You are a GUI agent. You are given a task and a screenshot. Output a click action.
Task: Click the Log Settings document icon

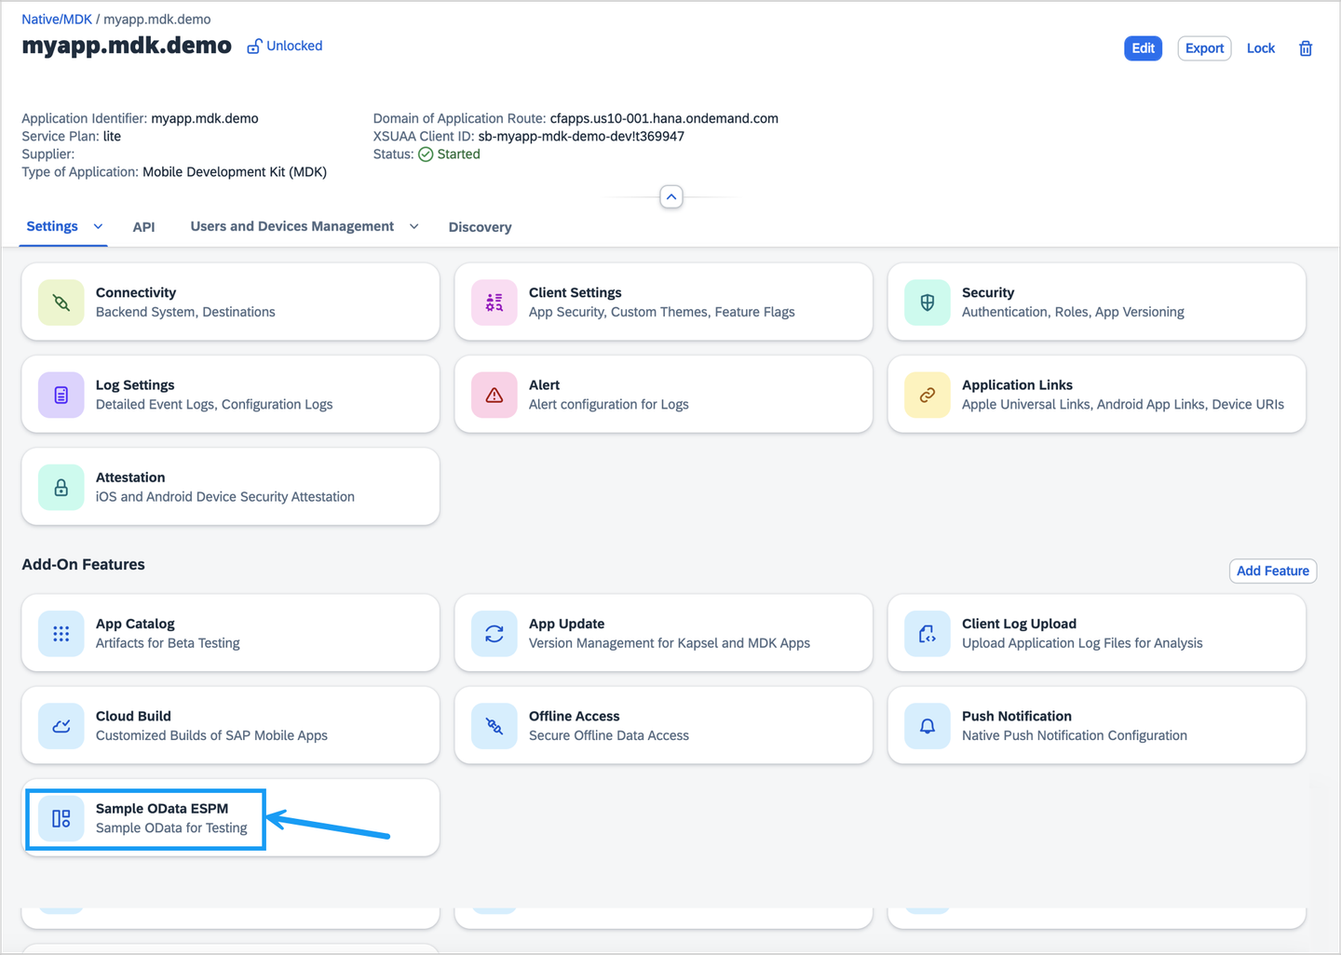[x=61, y=395]
